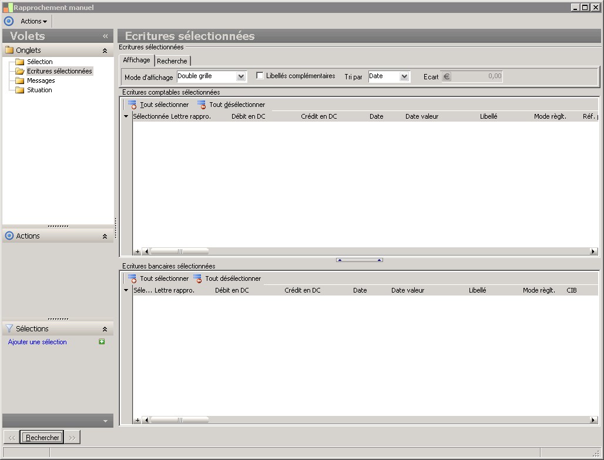The width and height of the screenshot is (604, 460).
Task: Switch to the Recherche tab
Action: [x=172, y=61]
